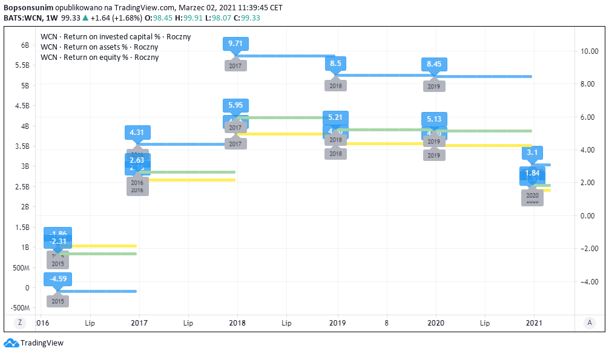Open the TradingView logo link
This screenshot has height=354, width=609.
33,343
